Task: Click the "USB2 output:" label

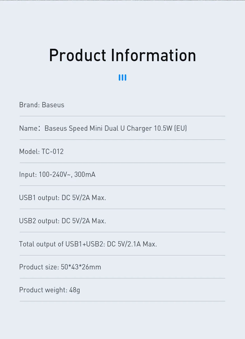Action: [39, 221]
